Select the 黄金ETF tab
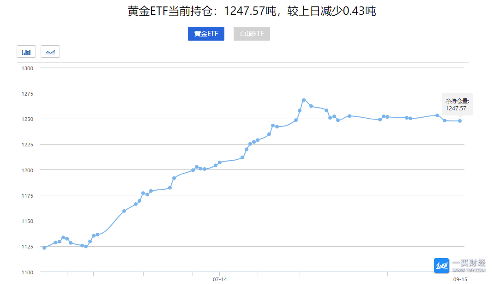Screen dimensions: 494x284 click(x=206, y=34)
